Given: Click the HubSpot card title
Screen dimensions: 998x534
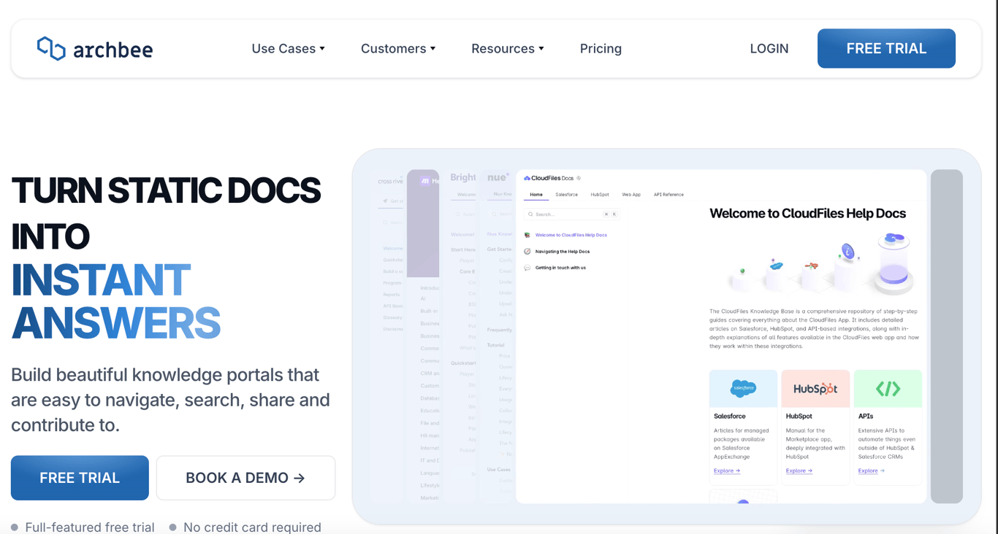Looking at the screenshot, I should (x=799, y=417).
